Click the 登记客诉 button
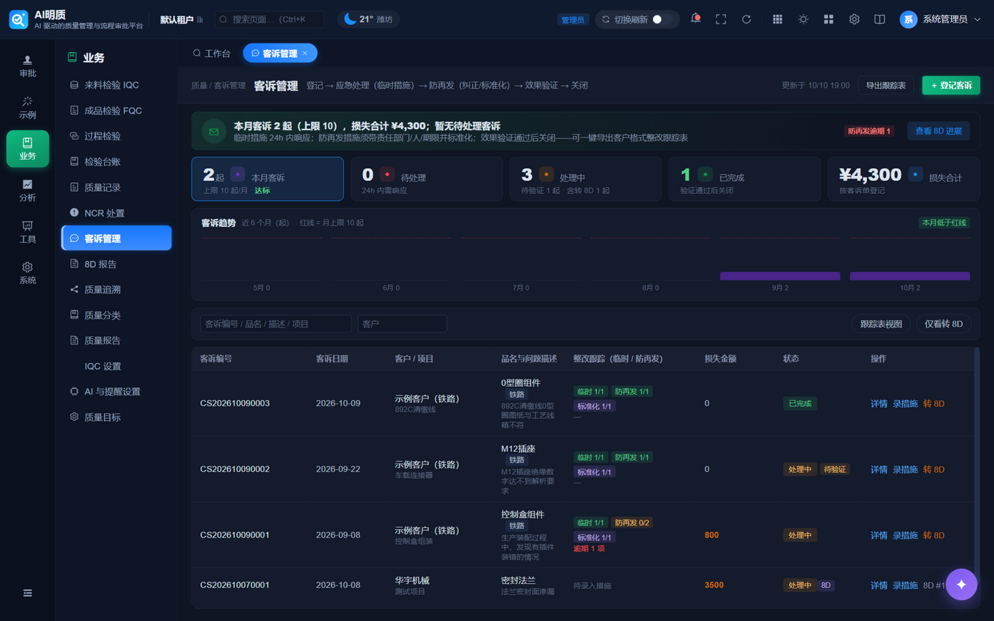 [951, 85]
